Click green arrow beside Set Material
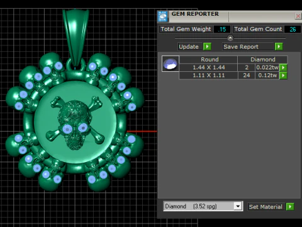This screenshot has height=227, width=302. tap(290, 207)
